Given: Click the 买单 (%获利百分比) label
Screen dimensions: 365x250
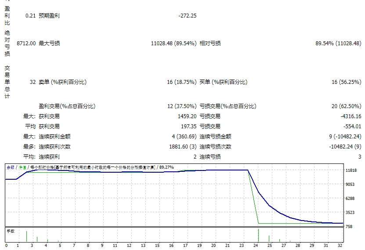Looking at the screenshot, I should coord(223,82).
